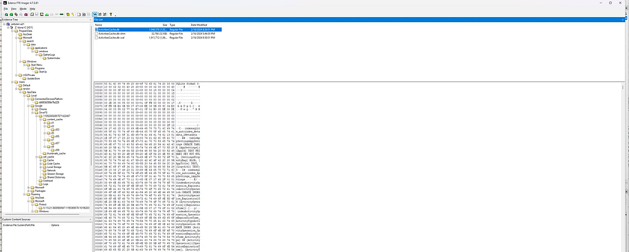Click the Remove All Evidence Items icon
Viewport: 629px width, 252px height.
(x=26, y=15)
